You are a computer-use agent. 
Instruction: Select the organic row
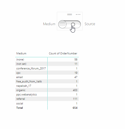47,90
